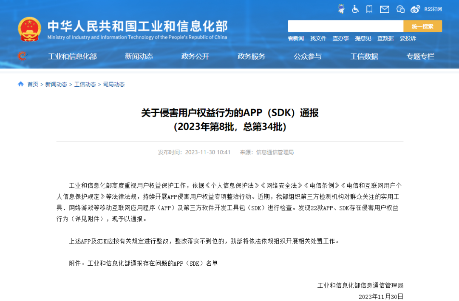Click the national emblem logo
The height and width of the screenshot is (301, 459).
point(29,29)
